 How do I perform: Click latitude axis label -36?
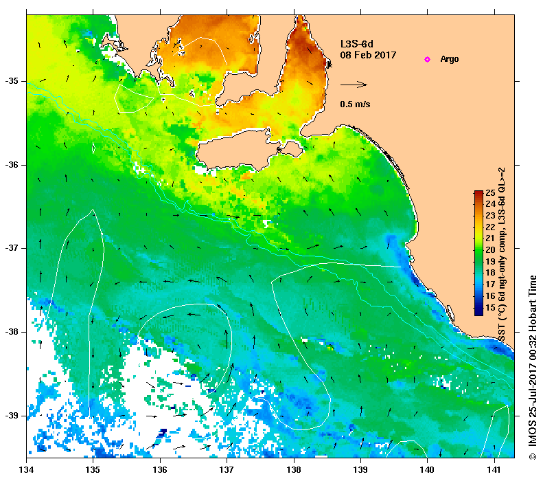(12, 165)
